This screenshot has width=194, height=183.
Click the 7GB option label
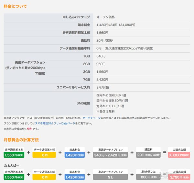pos(86,80)
